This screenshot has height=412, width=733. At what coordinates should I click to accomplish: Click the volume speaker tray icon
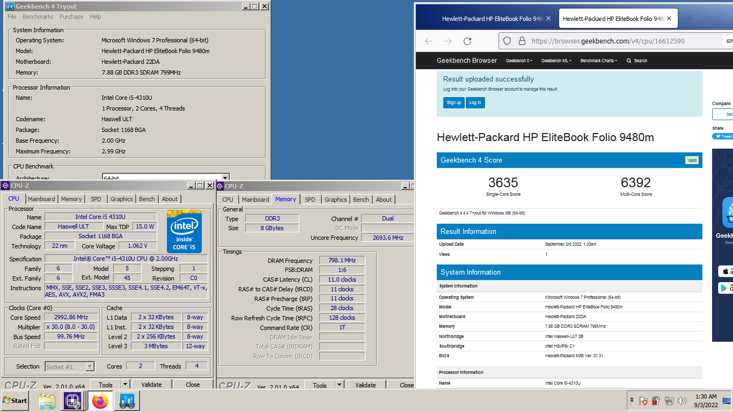[x=682, y=401]
